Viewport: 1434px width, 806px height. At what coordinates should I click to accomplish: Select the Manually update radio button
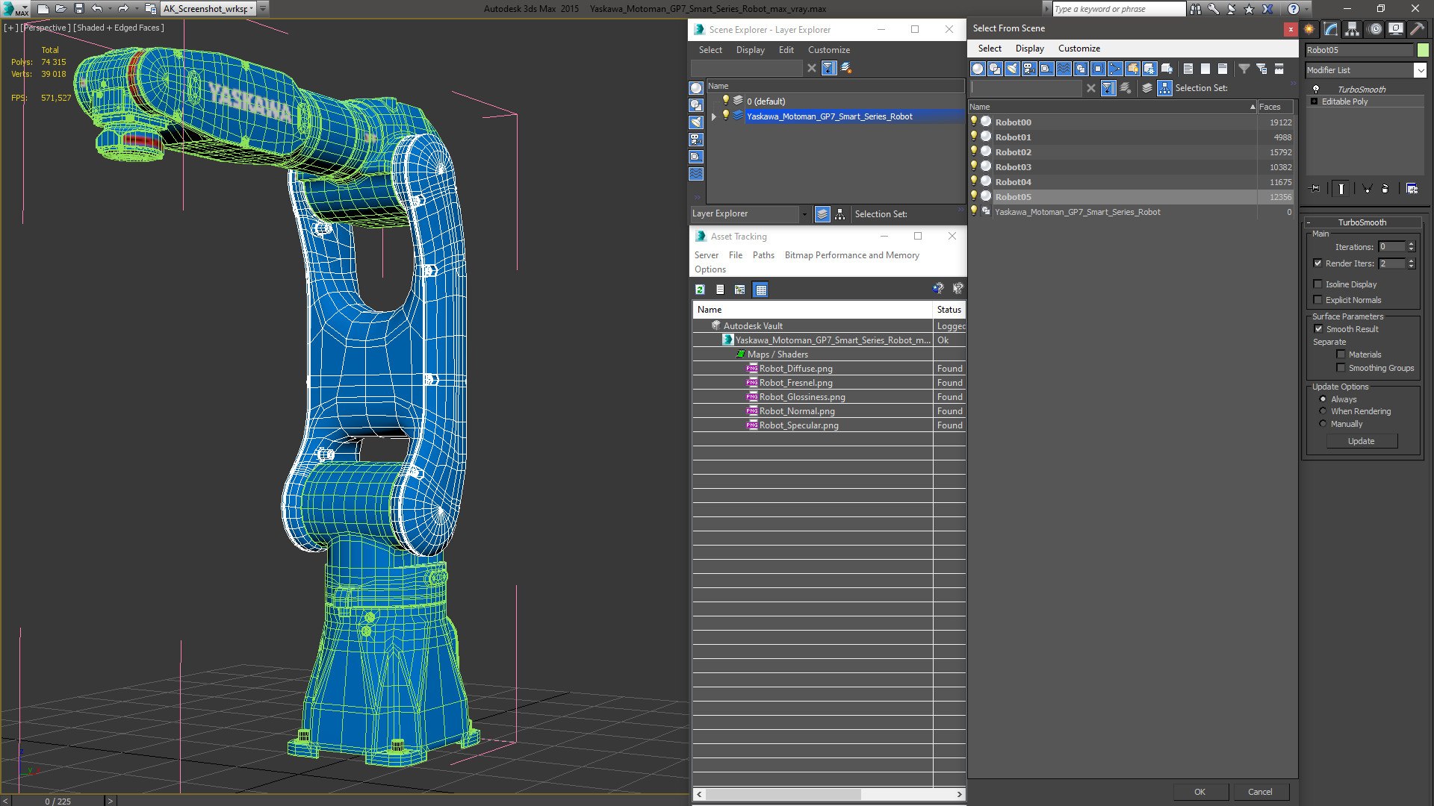point(1323,424)
